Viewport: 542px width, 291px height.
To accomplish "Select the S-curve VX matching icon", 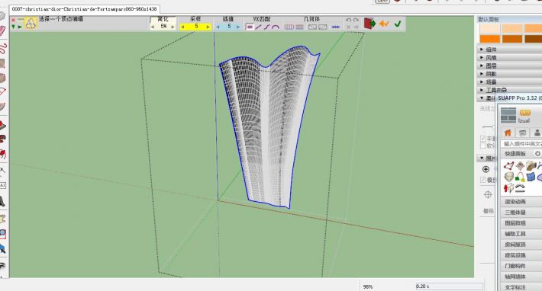I will (266, 27).
